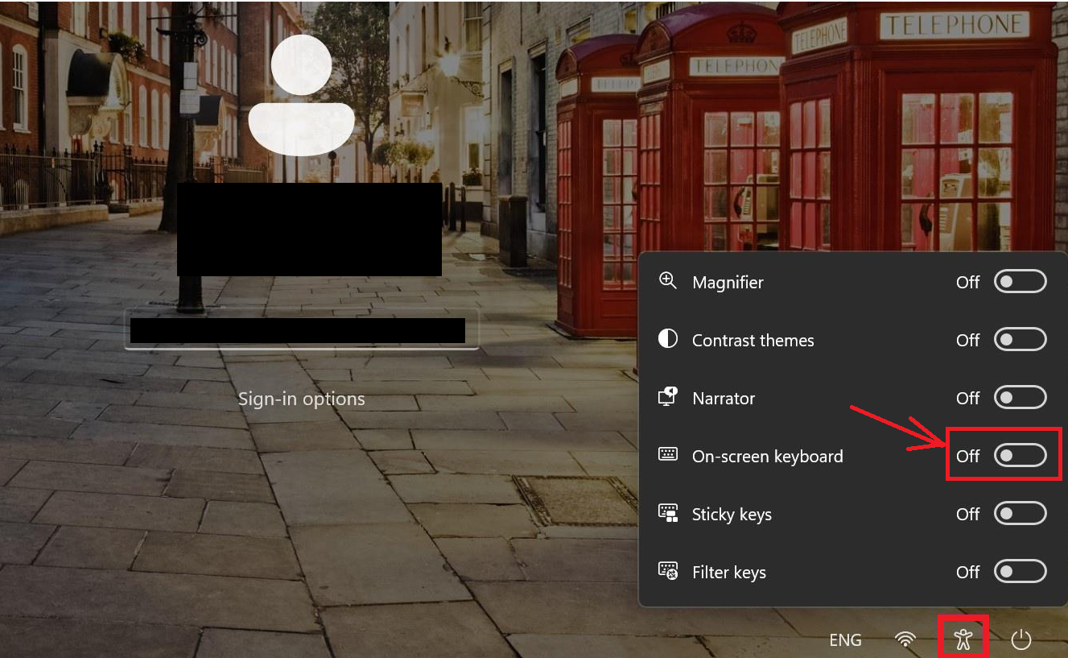Select the Narrator label
The image size is (1068, 658).
click(x=724, y=399)
